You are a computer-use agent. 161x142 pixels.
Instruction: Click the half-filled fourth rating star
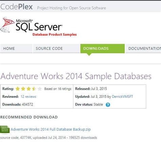click(x=34, y=89)
